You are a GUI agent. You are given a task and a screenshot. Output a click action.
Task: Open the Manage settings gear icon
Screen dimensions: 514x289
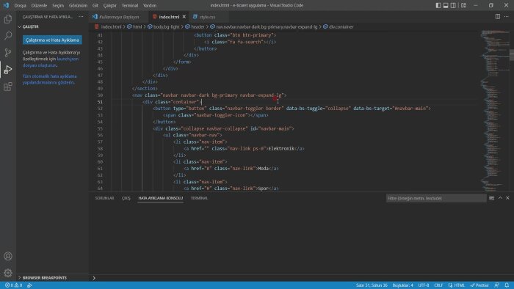tap(8, 273)
